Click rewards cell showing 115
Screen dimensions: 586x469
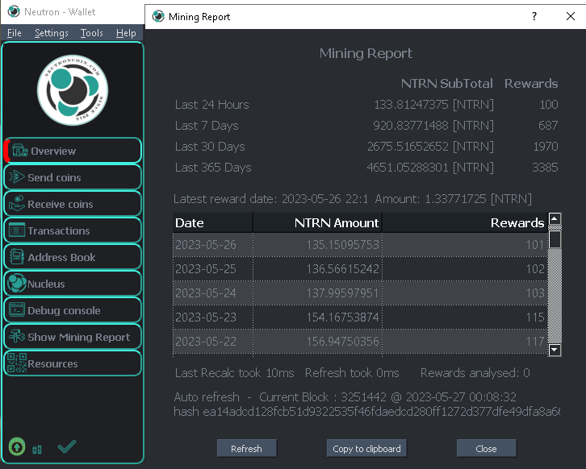click(465, 318)
